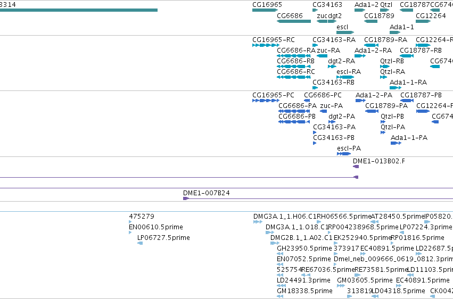Click the Ada1-2 gene label

tap(366, 5)
